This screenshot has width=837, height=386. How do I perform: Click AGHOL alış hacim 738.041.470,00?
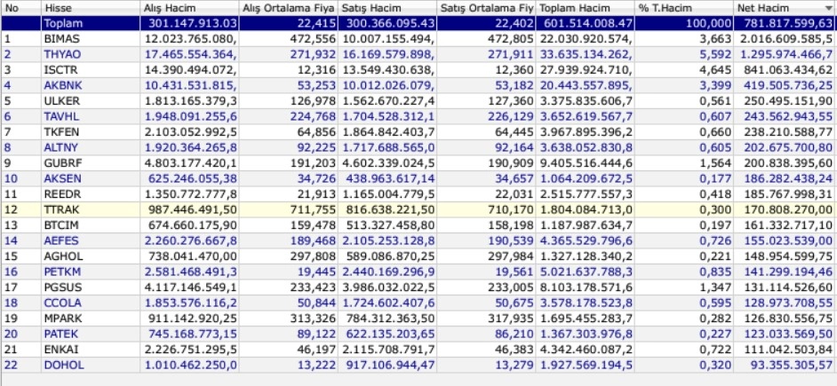click(x=190, y=256)
